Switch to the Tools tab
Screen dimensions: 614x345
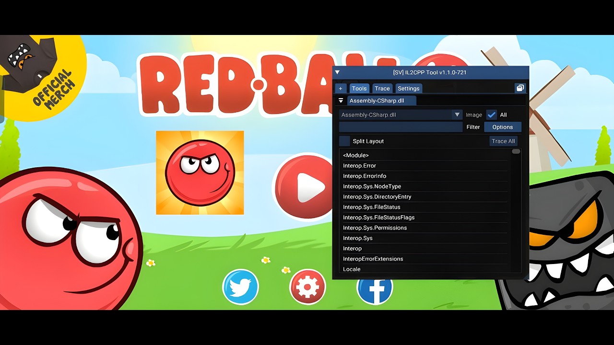click(359, 88)
